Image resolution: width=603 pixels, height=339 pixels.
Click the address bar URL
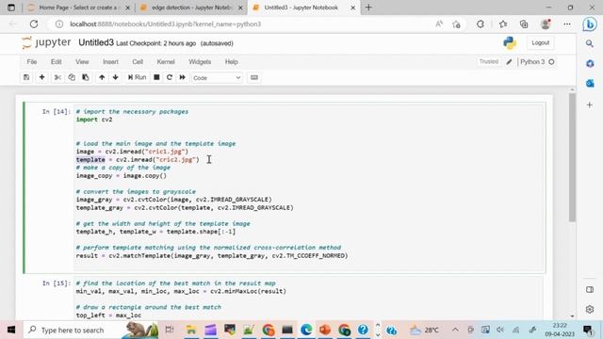[x=166, y=24]
